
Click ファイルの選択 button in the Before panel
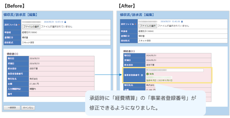(x=31, y=27)
